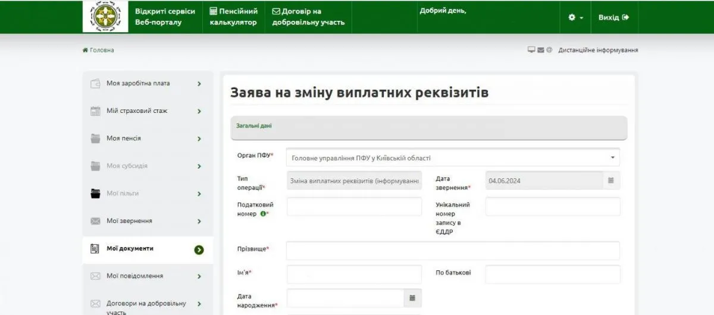Viewport: 714px width, 315px height.
Task: Expand chevron for Мої повідомлення
Action: coord(199,276)
